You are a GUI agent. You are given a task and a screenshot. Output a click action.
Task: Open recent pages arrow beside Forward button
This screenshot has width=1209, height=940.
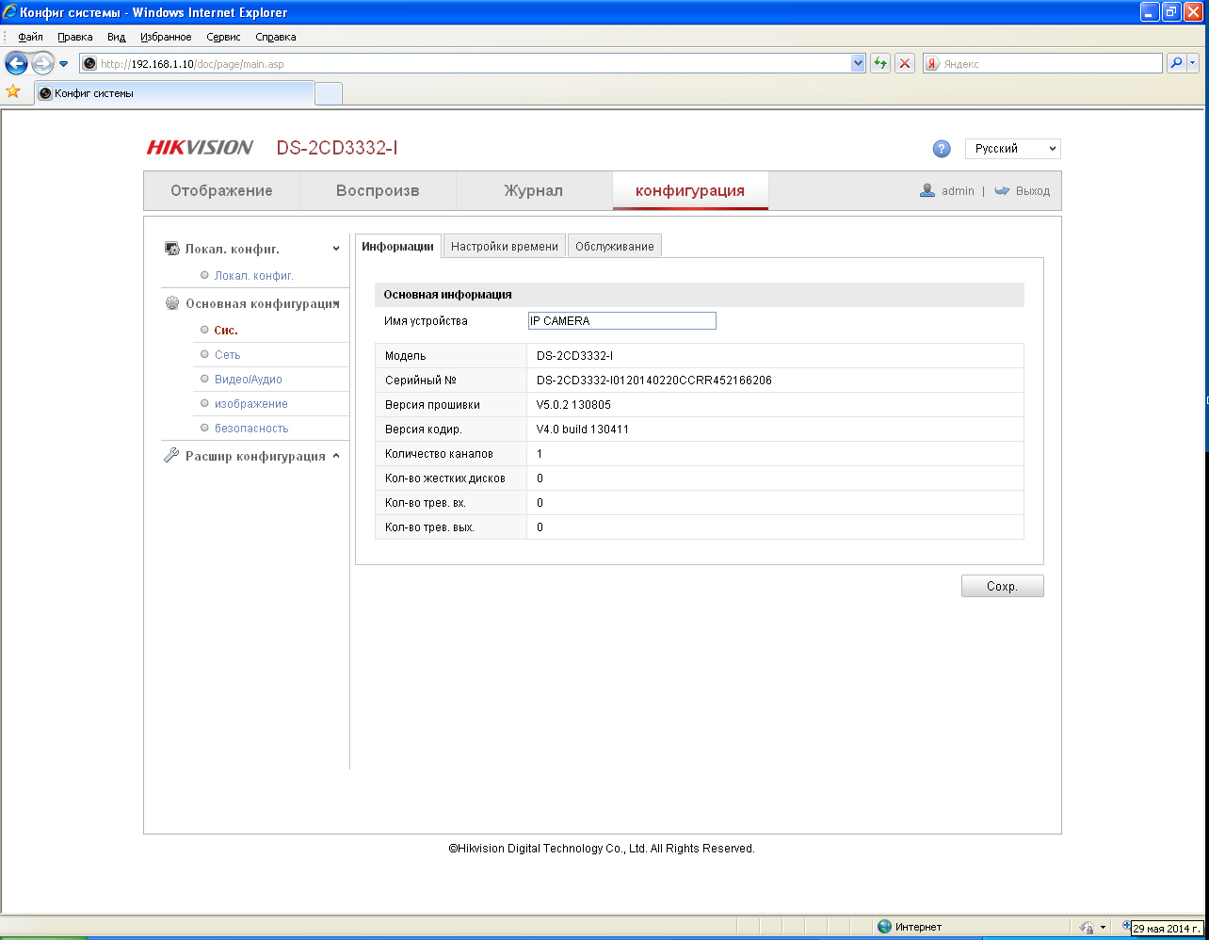(64, 64)
